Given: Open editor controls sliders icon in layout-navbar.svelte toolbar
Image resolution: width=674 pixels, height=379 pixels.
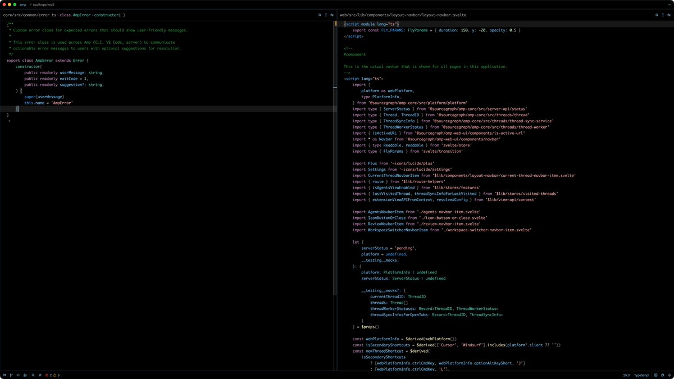Looking at the screenshot, I should click(x=669, y=15).
